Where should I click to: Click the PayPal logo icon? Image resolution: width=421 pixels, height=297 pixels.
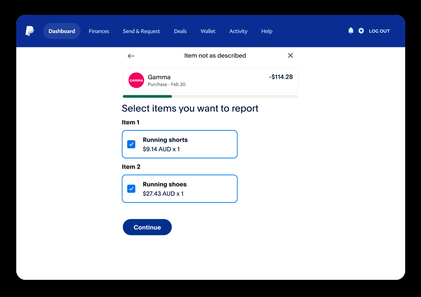[x=30, y=31]
